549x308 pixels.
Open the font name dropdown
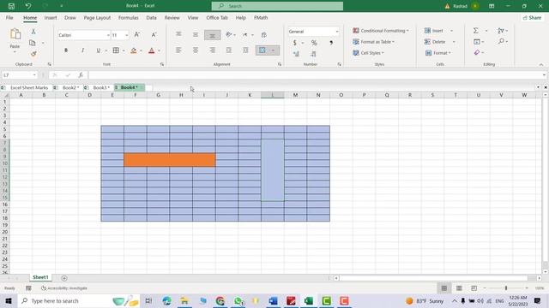pyautogui.click(x=108, y=35)
